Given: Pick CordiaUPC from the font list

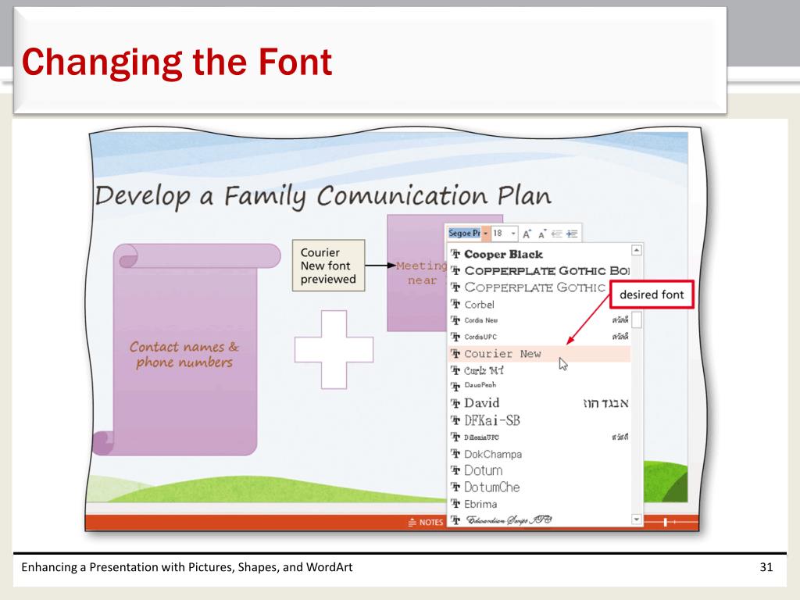Looking at the screenshot, I should tap(539, 337).
